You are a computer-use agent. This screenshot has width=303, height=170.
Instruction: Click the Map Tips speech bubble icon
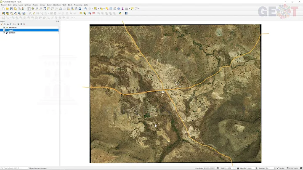132,9
